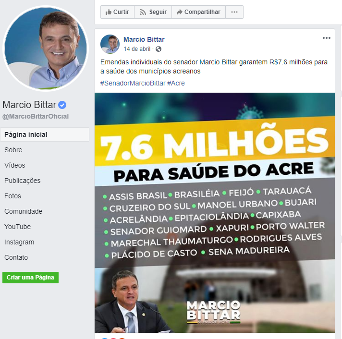
Task: Click the green Criar uma Página button
Action: 31,278
